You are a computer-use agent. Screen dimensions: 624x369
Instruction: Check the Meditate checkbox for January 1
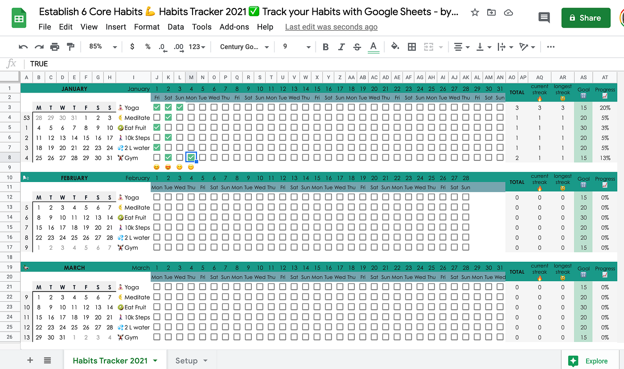[x=156, y=117]
